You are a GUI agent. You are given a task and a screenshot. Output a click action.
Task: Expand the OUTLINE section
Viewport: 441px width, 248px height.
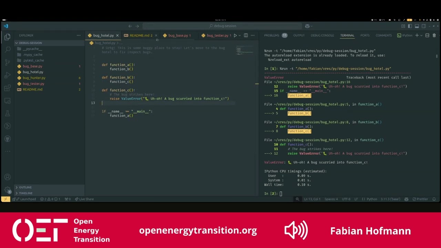(49, 187)
